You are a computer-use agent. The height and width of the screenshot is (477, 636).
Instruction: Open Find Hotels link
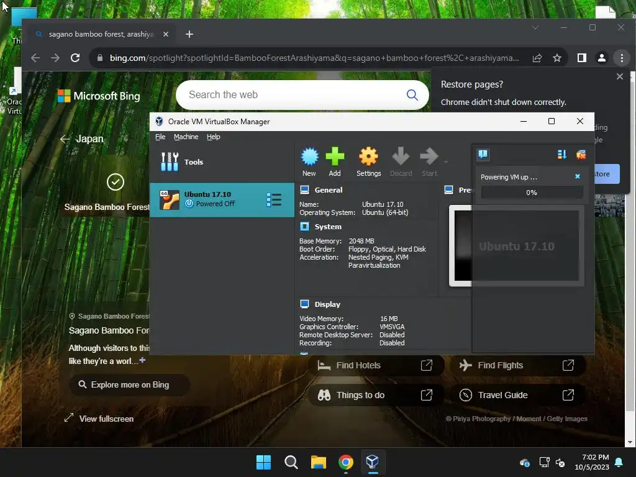(x=376, y=365)
